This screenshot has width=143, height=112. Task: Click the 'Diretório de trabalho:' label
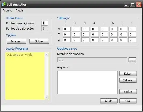(x=71, y=54)
